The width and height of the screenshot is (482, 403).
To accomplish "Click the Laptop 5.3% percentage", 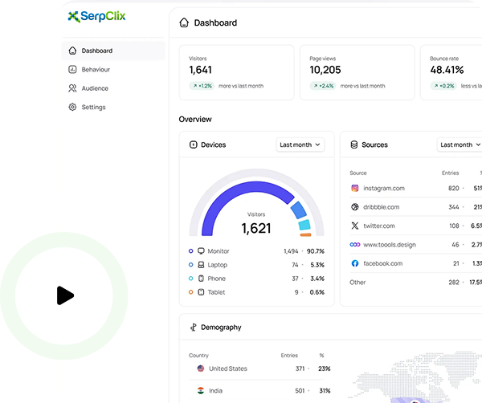I will pos(317,265).
